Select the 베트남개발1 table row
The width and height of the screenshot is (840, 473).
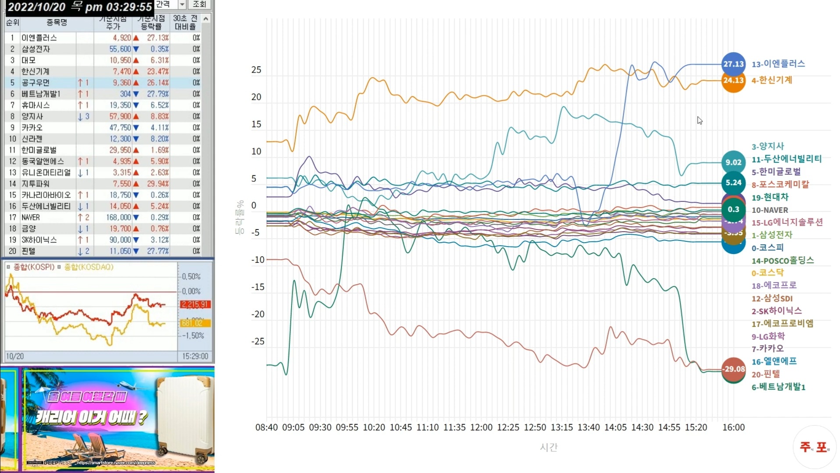pos(103,94)
